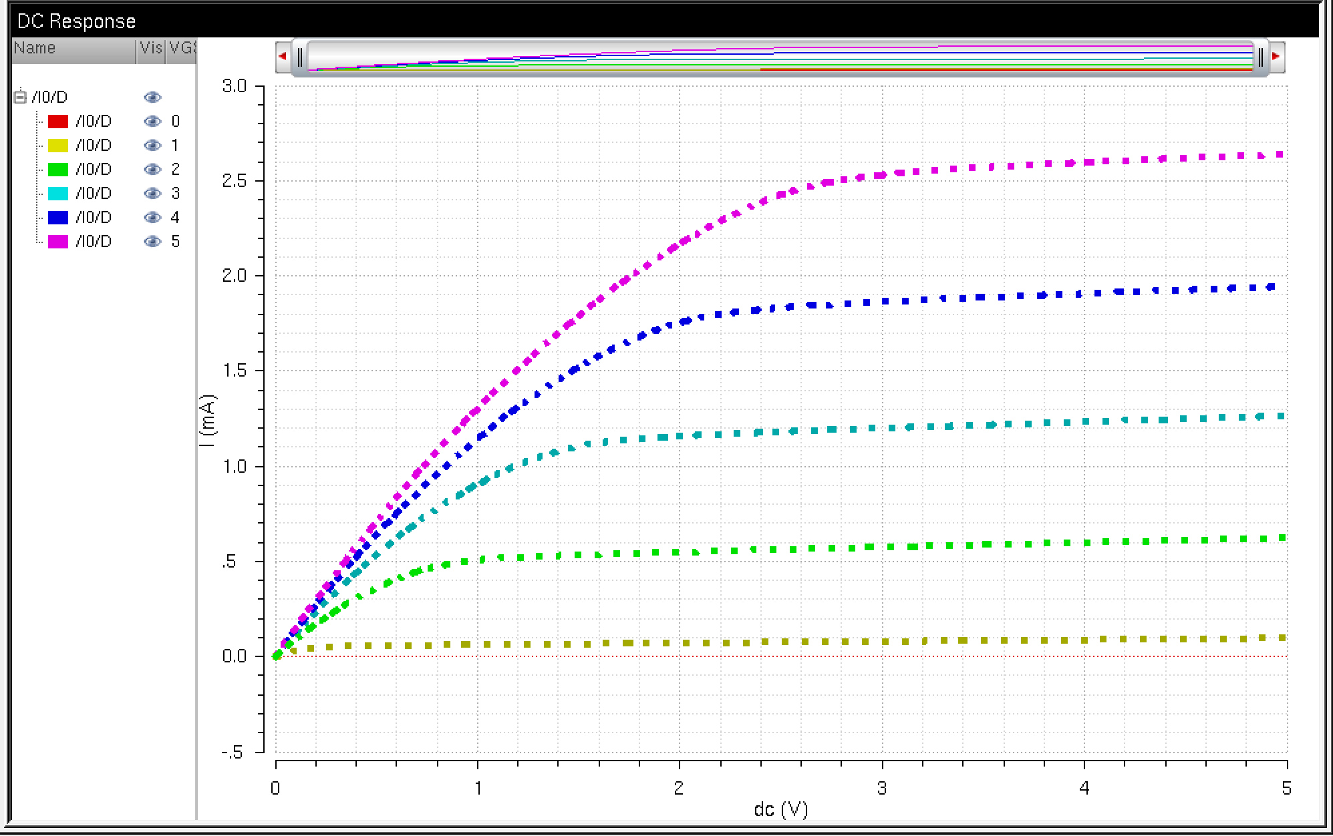Hide the cyan /I0/D trace VGS 3
This screenshot has height=836, width=1333.
(x=152, y=194)
